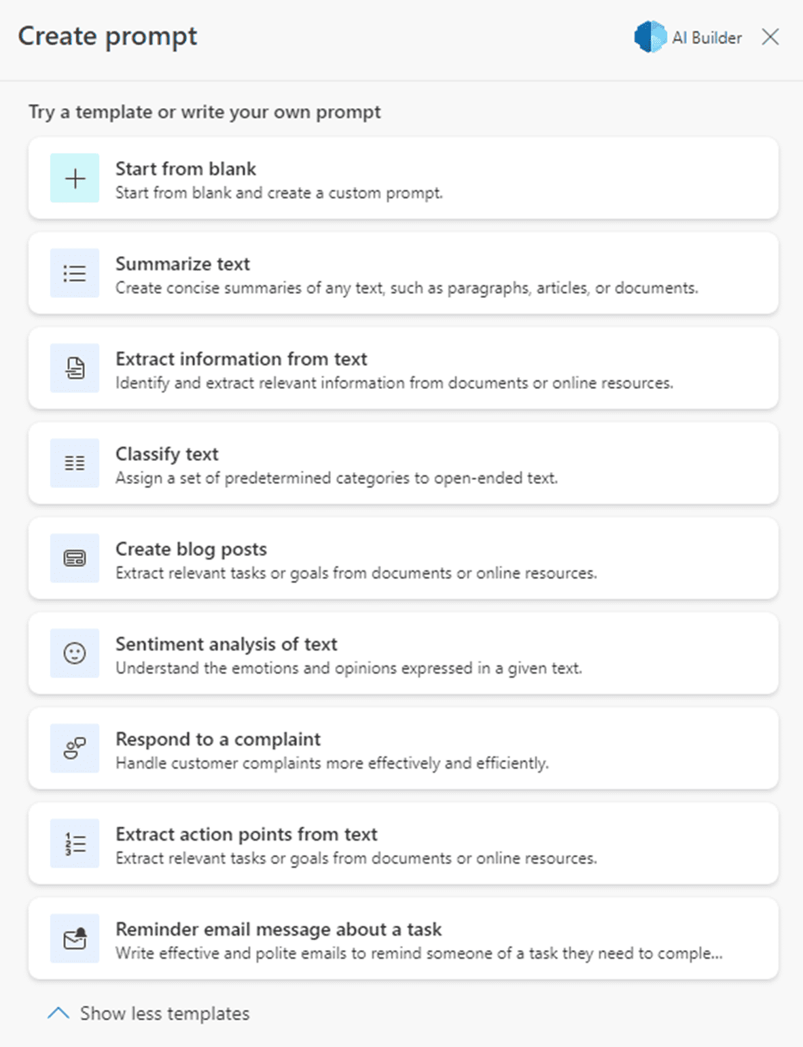Image resolution: width=803 pixels, height=1047 pixels.
Task: Open Respond to a complaint template
Action: (x=218, y=739)
